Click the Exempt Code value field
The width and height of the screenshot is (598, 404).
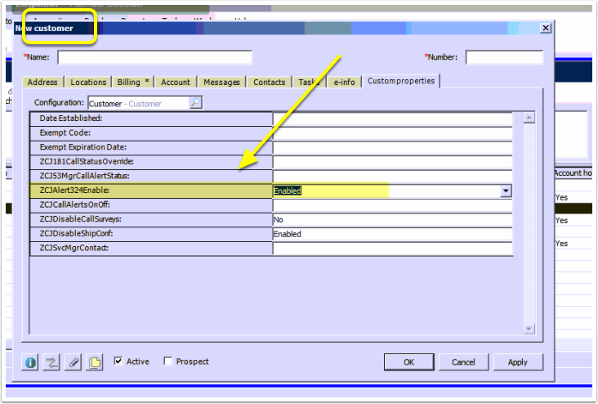[393, 133]
